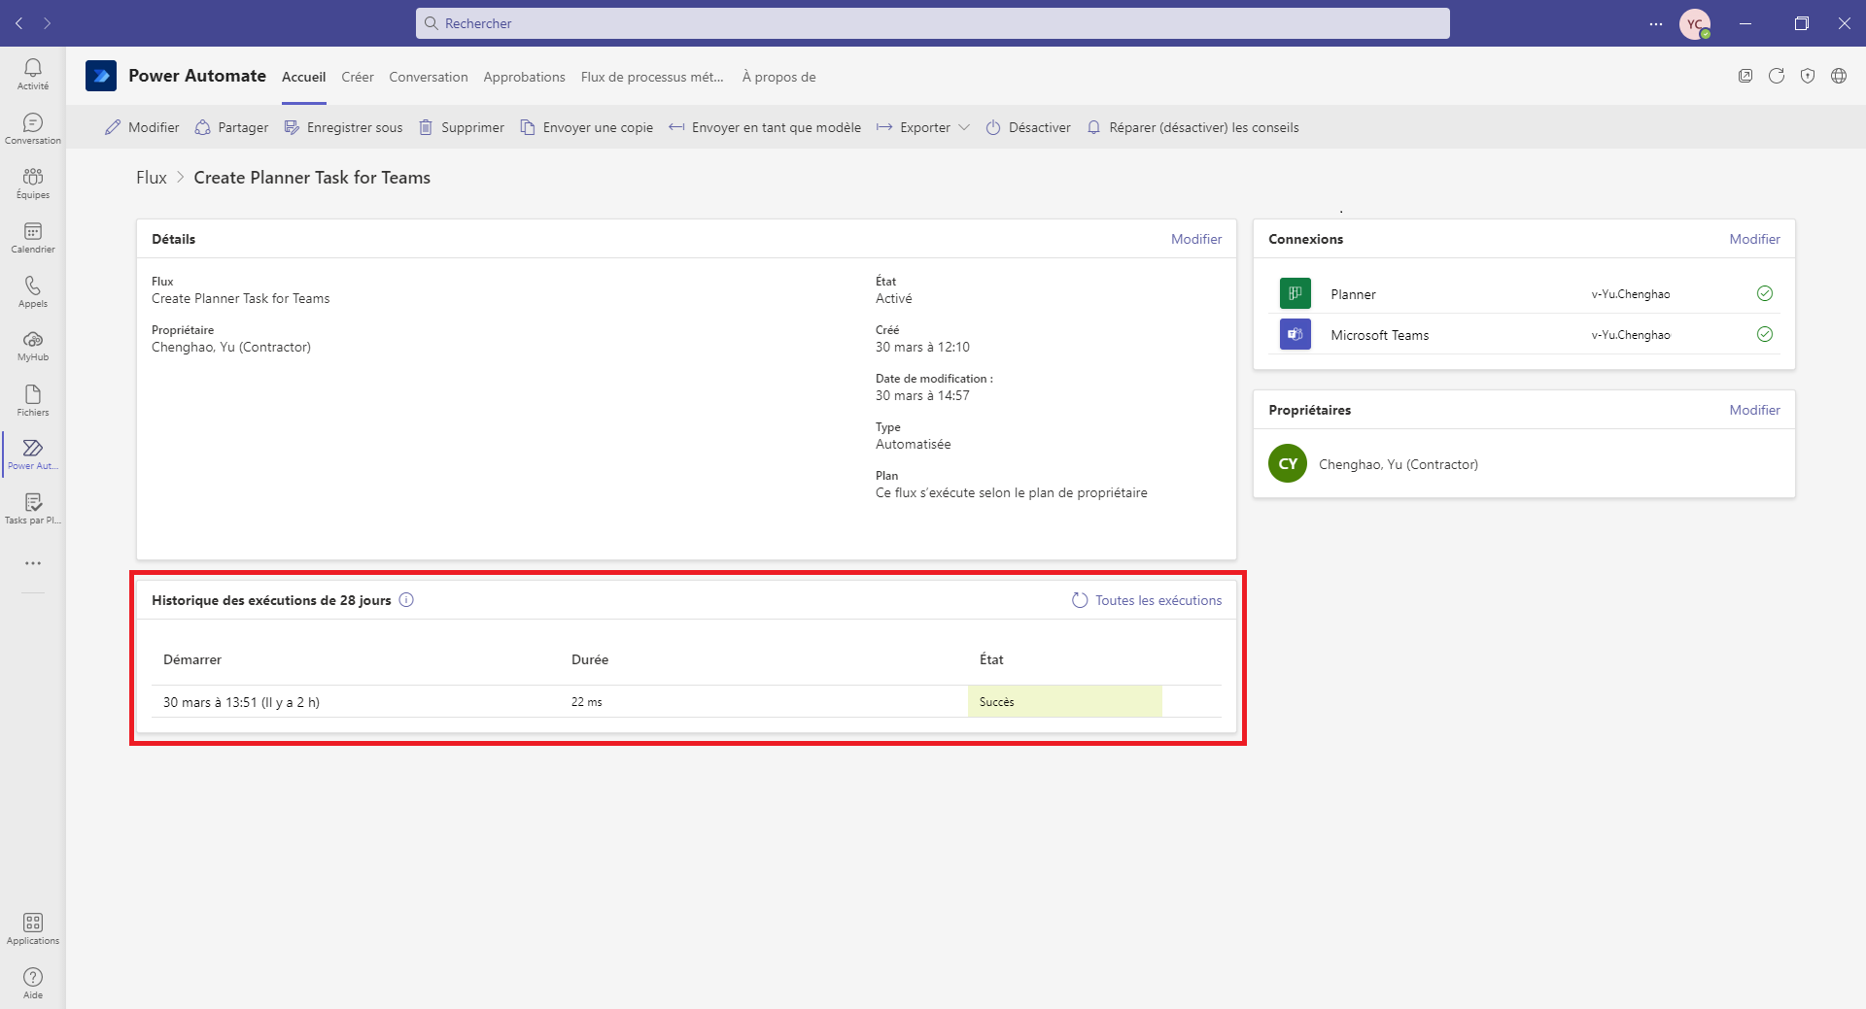
Task: Open the settings and more menu
Action: (x=1656, y=23)
